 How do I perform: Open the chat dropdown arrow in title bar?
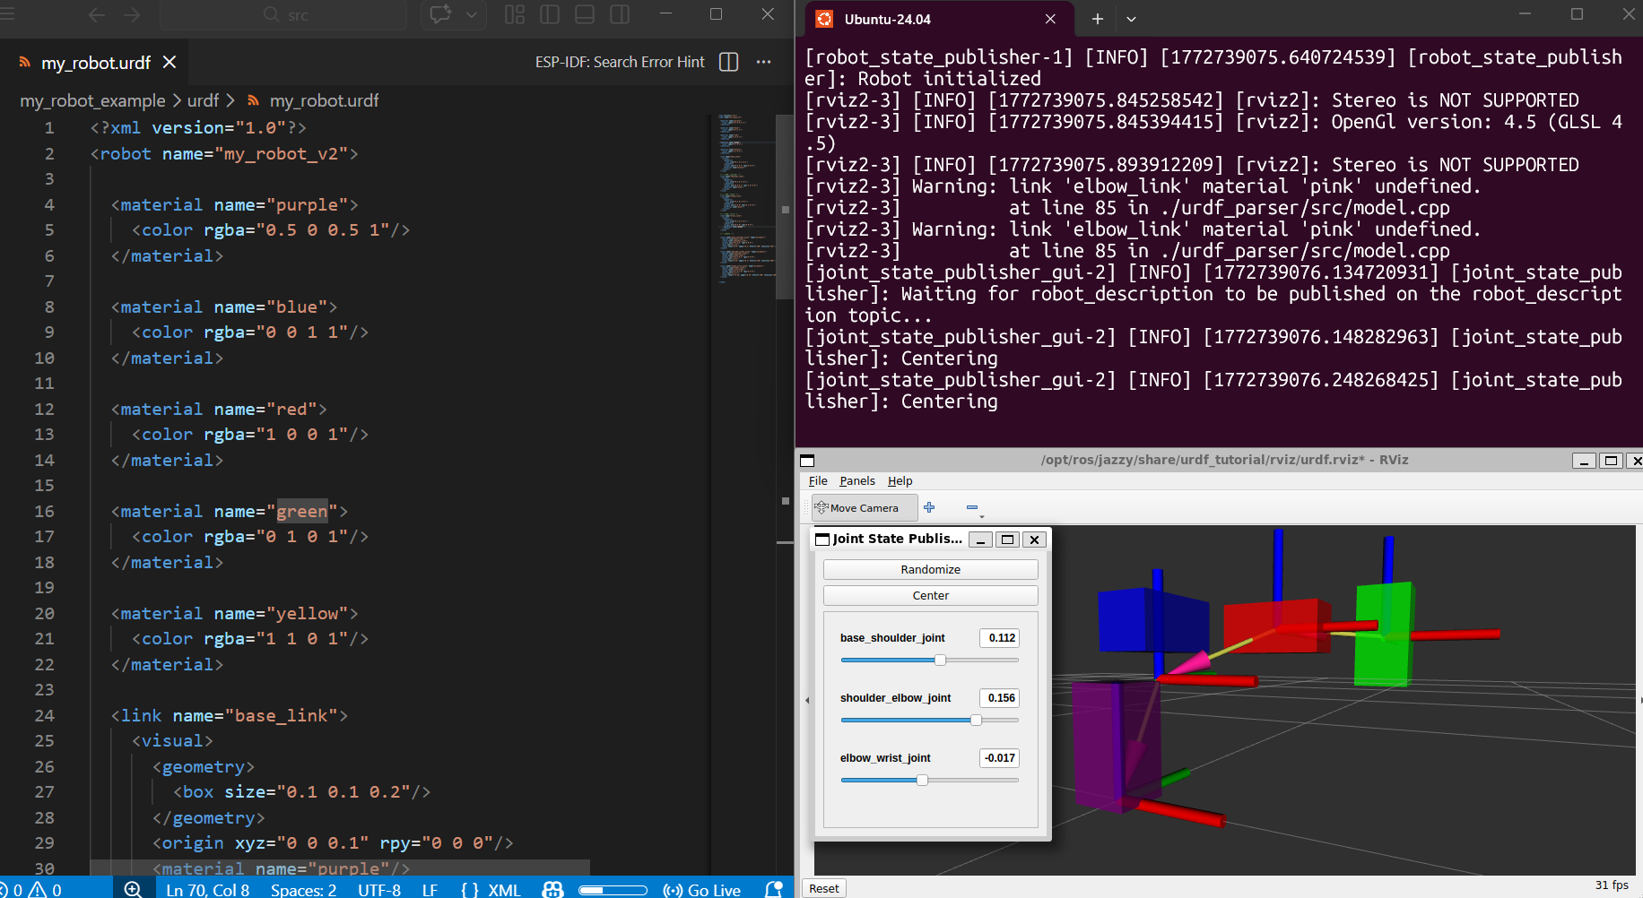pos(472,14)
